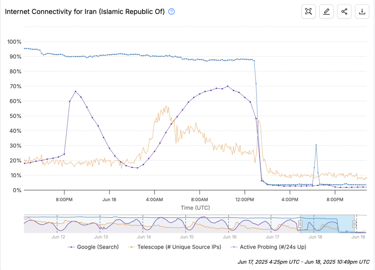This screenshot has width=375, height=270.
Task: Click the Jun 12 navigator date label
Action: tap(58, 237)
